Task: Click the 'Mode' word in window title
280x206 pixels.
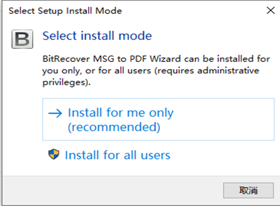Action: 109,11
